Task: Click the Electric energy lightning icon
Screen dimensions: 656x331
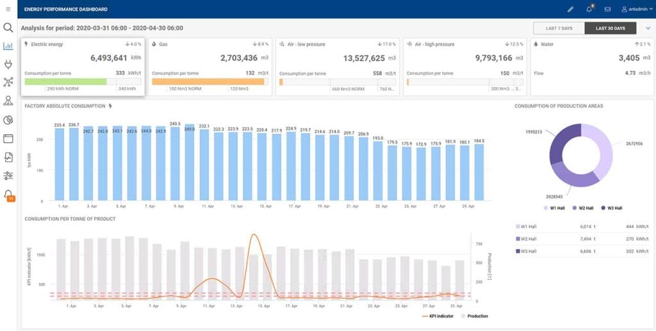Action: (26, 44)
